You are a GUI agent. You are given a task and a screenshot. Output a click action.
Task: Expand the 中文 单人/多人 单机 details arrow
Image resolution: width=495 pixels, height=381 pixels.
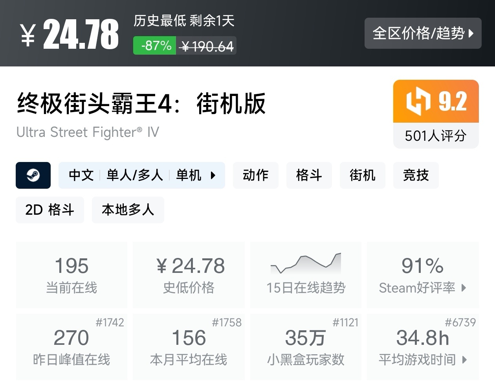[x=213, y=175]
